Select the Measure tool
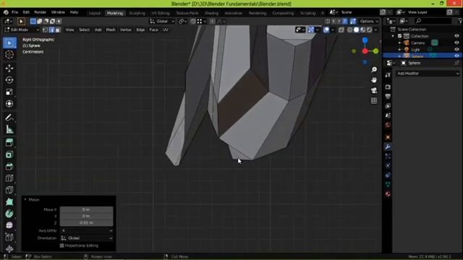The width and height of the screenshot is (463, 260). pos(9,129)
